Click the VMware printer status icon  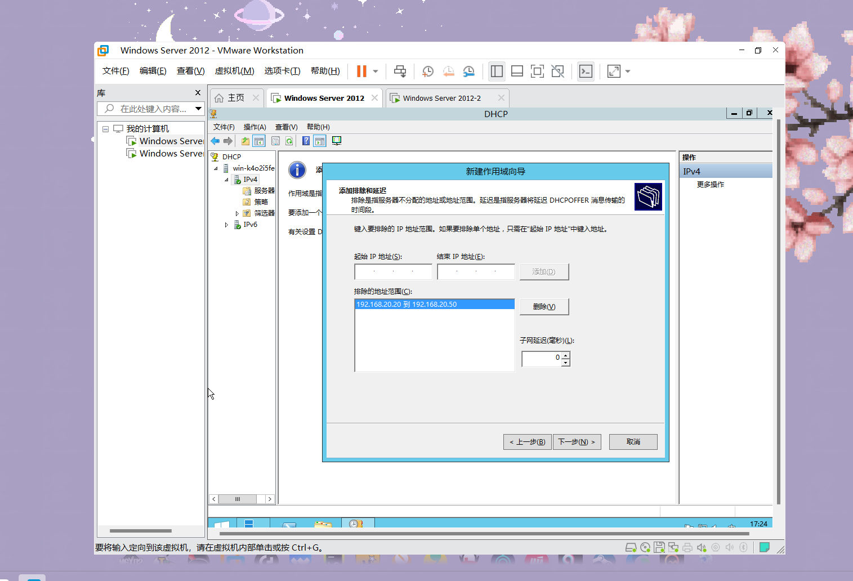[x=687, y=547]
